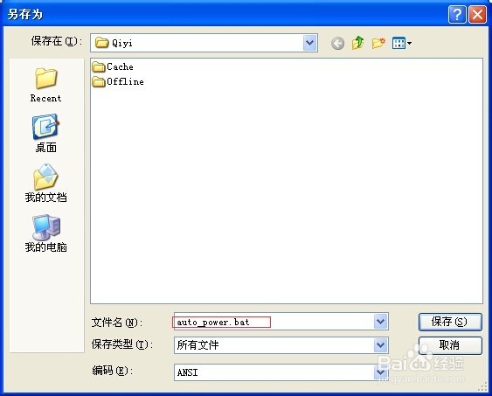This screenshot has width=492, height=396.
Task: Open 我的文档 in the sidebar
Action: (x=45, y=184)
